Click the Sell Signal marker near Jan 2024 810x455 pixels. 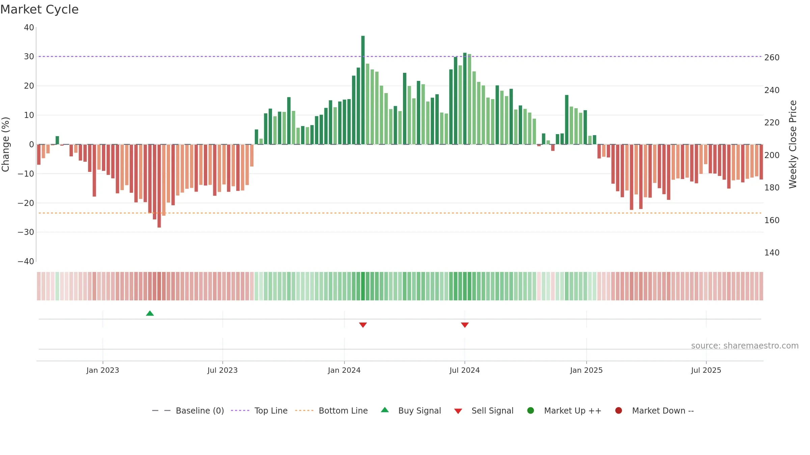pyautogui.click(x=363, y=325)
